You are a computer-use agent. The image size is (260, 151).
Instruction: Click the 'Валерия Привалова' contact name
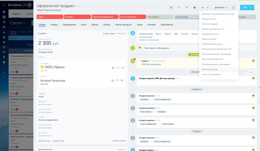[x=53, y=81]
